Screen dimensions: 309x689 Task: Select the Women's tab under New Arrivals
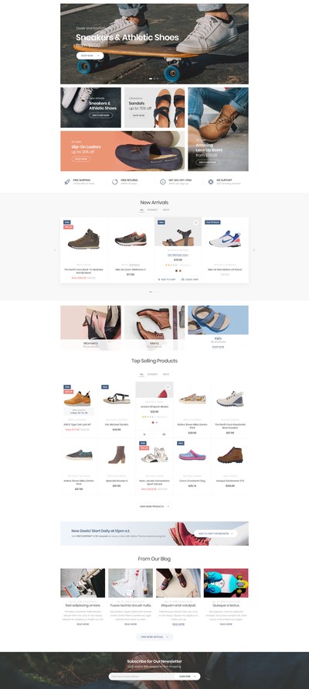[x=152, y=210]
